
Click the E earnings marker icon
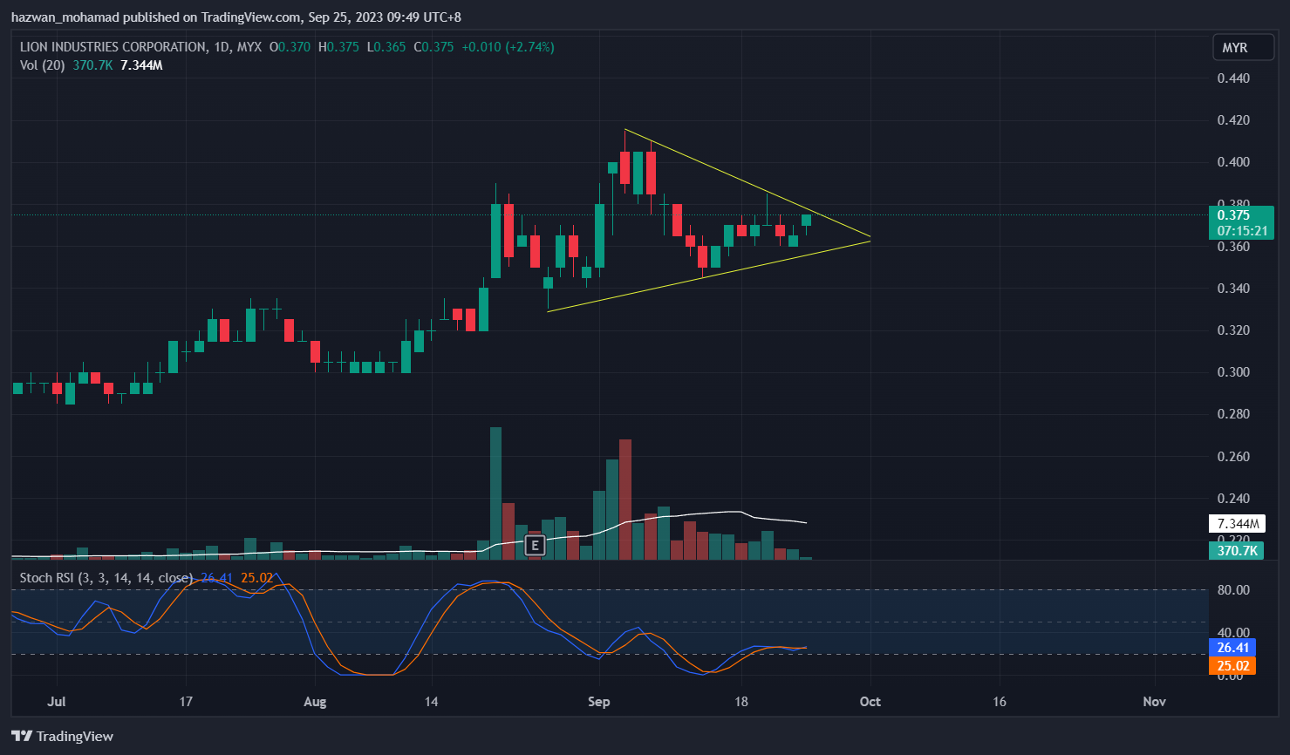click(535, 547)
